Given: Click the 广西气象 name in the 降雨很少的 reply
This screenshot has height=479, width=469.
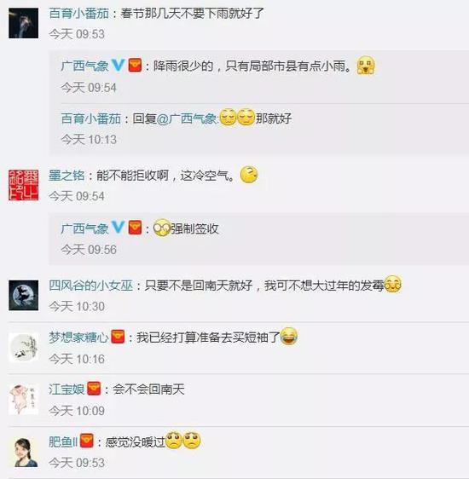Looking at the screenshot, I should click(x=84, y=66).
